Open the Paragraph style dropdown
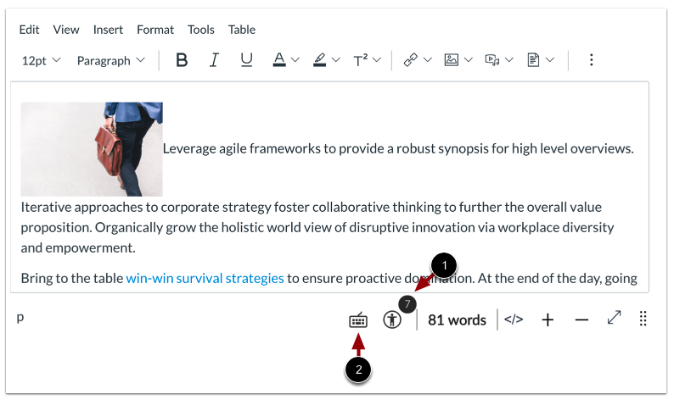 point(110,60)
